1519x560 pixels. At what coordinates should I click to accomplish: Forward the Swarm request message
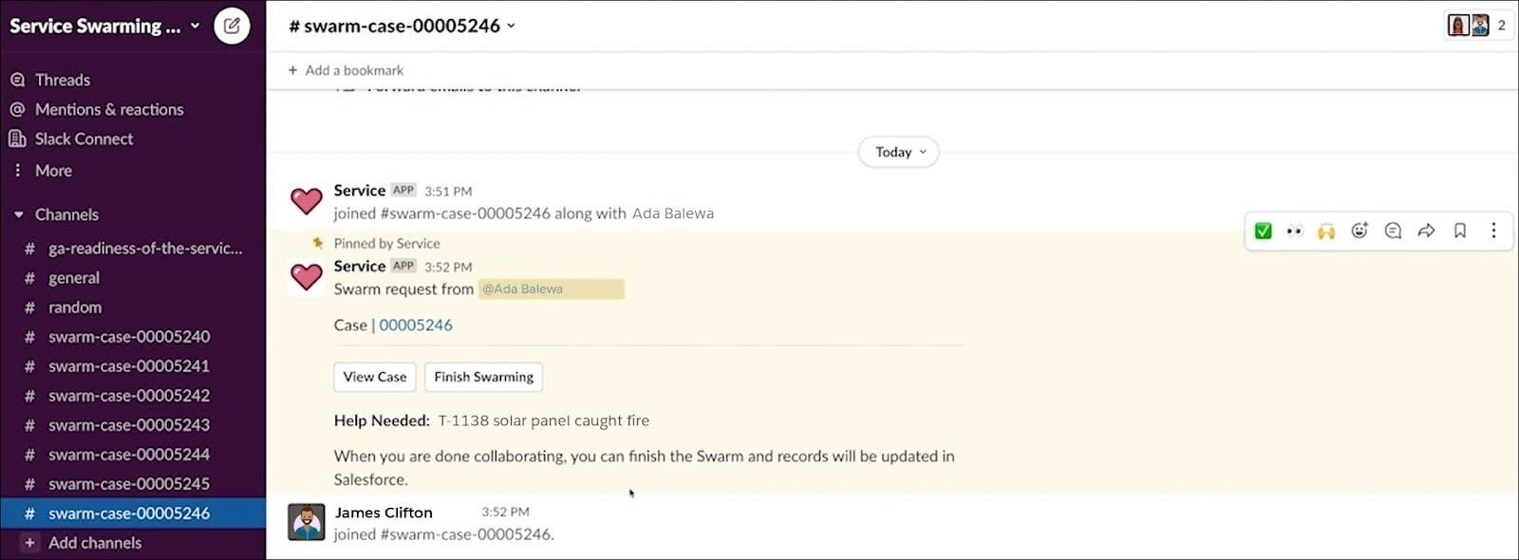(x=1426, y=231)
